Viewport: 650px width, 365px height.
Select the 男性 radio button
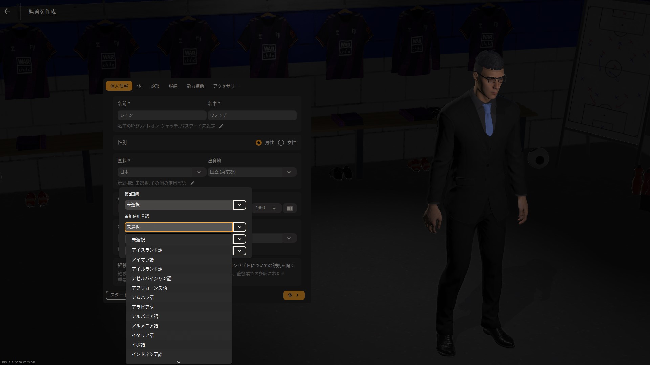259,143
